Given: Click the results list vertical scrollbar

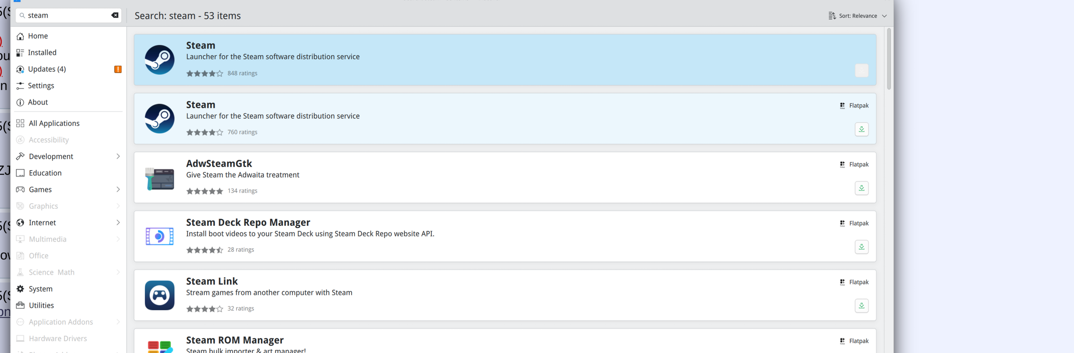Looking at the screenshot, I should 888,59.
